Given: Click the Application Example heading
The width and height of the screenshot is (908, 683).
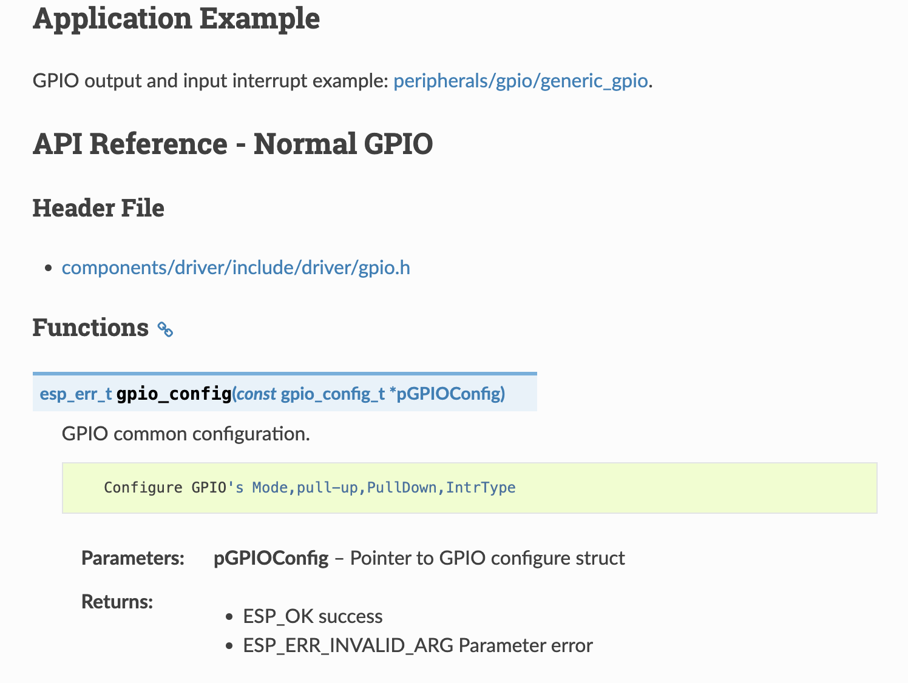Looking at the screenshot, I should (176, 18).
